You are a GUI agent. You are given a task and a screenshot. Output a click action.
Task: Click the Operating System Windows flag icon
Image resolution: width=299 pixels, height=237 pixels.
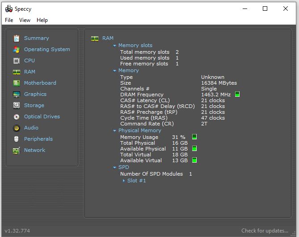coord(17,49)
